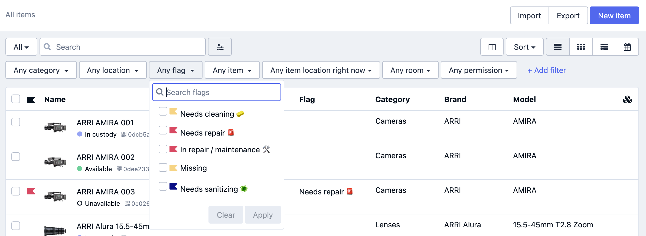Screen dimensions: 646x236
Task: Click the magnifier icon in flag search
Action: 160,92
